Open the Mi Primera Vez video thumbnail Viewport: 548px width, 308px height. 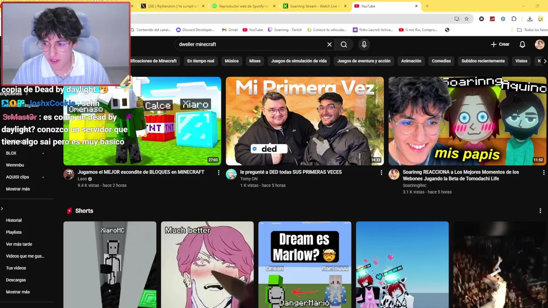tap(305, 121)
